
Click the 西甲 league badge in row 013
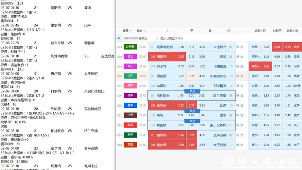point(130,135)
